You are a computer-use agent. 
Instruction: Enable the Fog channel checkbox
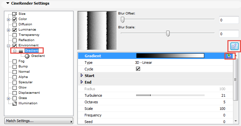click(x=15, y=62)
